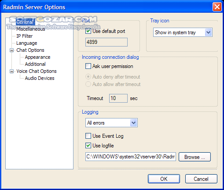Select IP Filter in the tree
224x190 pixels.
[x=24, y=36]
